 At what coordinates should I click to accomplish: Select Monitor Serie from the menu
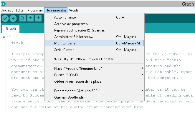pyautogui.click(x=94, y=43)
